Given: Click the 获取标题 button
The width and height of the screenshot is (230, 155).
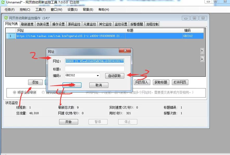Looking at the screenshot, I should [161, 82].
